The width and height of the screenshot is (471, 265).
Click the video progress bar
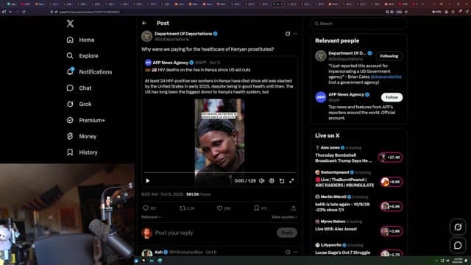[x=220, y=173]
